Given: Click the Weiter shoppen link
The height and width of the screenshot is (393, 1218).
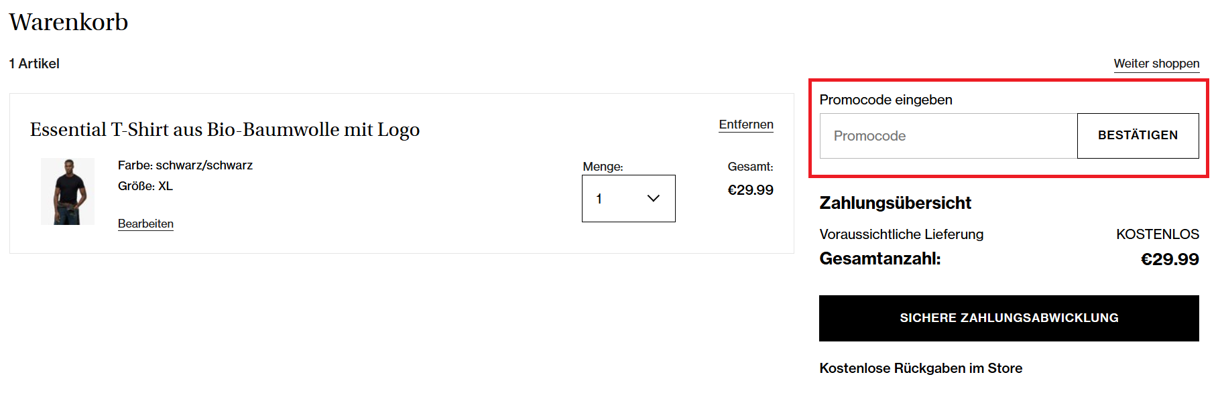Looking at the screenshot, I should click(1156, 63).
